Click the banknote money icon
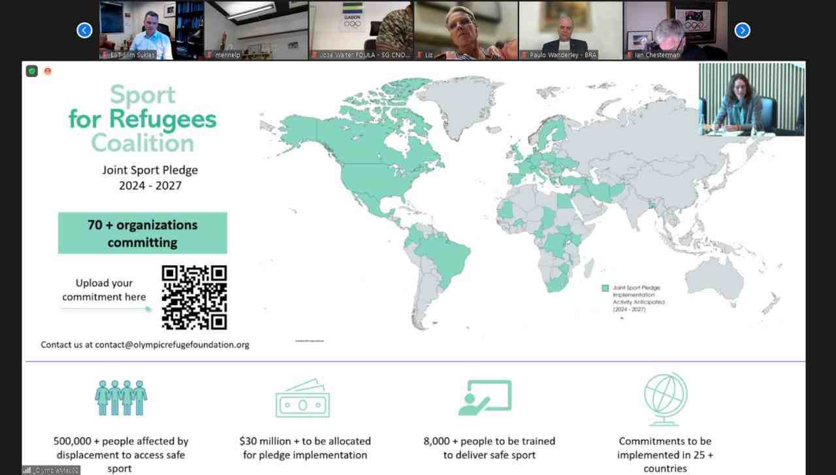Image resolution: width=836 pixels, height=475 pixels. 302,399
